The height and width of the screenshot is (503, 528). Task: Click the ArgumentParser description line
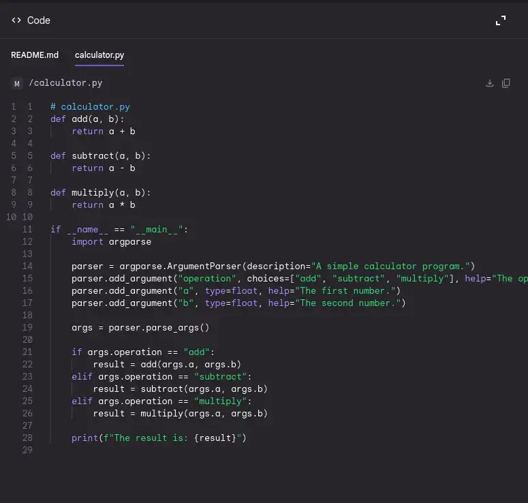click(273, 266)
